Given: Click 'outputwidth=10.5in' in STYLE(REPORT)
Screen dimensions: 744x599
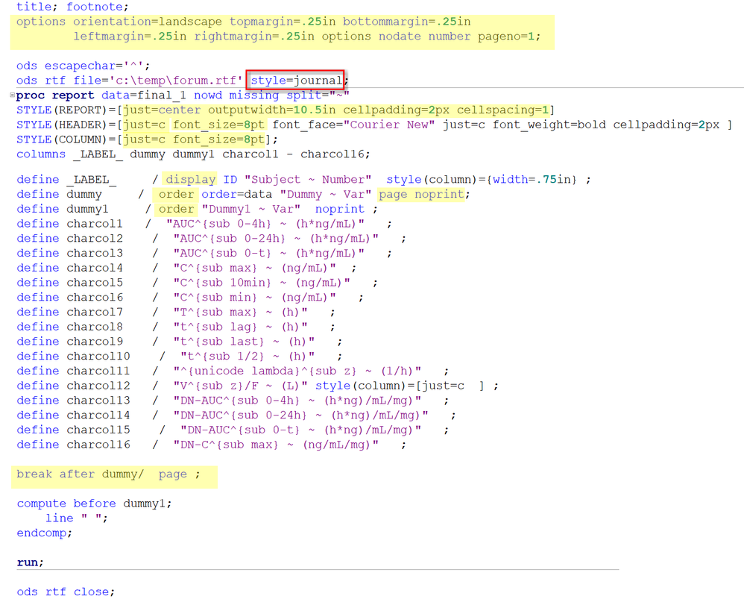Looking at the screenshot, I should pos(272,110).
